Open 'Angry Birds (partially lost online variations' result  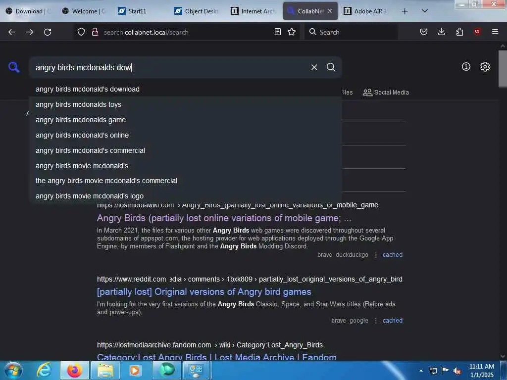tap(224, 218)
